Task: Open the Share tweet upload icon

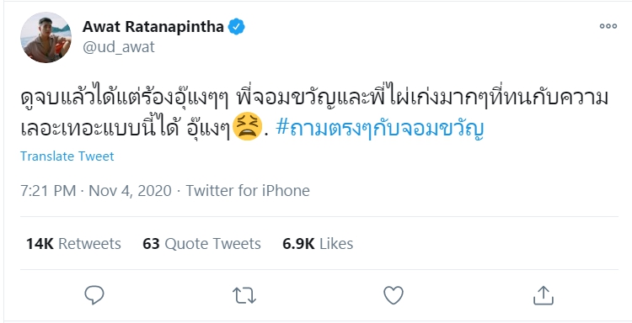Action: [x=543, y=295]
